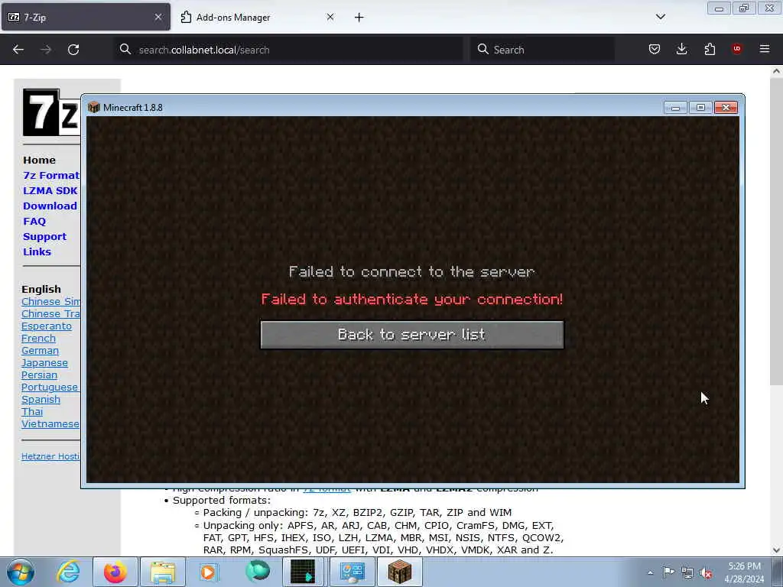
Task: Select Persian language link
Action: [40, 375]
